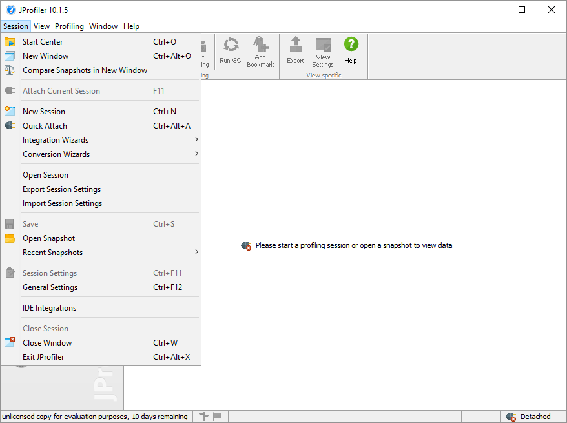
Task: Select Compare Snapshots in New Window
Action: pyautogui.click(x=101, y=70)
